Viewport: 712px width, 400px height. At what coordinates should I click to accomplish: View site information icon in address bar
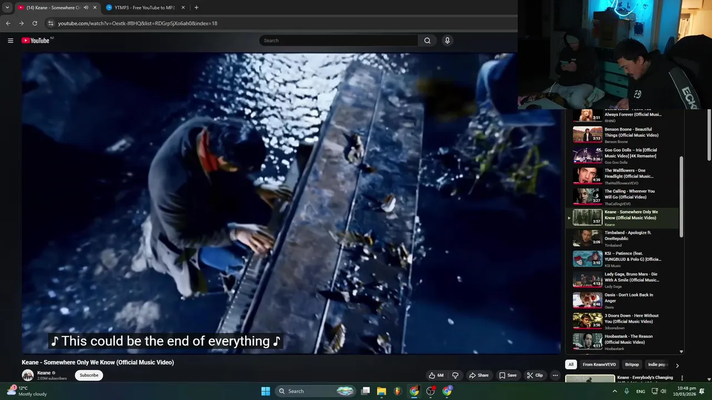(51, 23)
